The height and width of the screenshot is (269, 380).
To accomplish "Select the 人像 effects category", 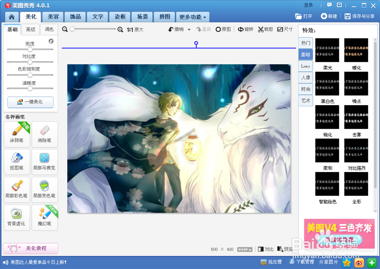I will 306,78.
